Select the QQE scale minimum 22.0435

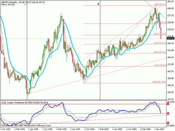(171, 125)
